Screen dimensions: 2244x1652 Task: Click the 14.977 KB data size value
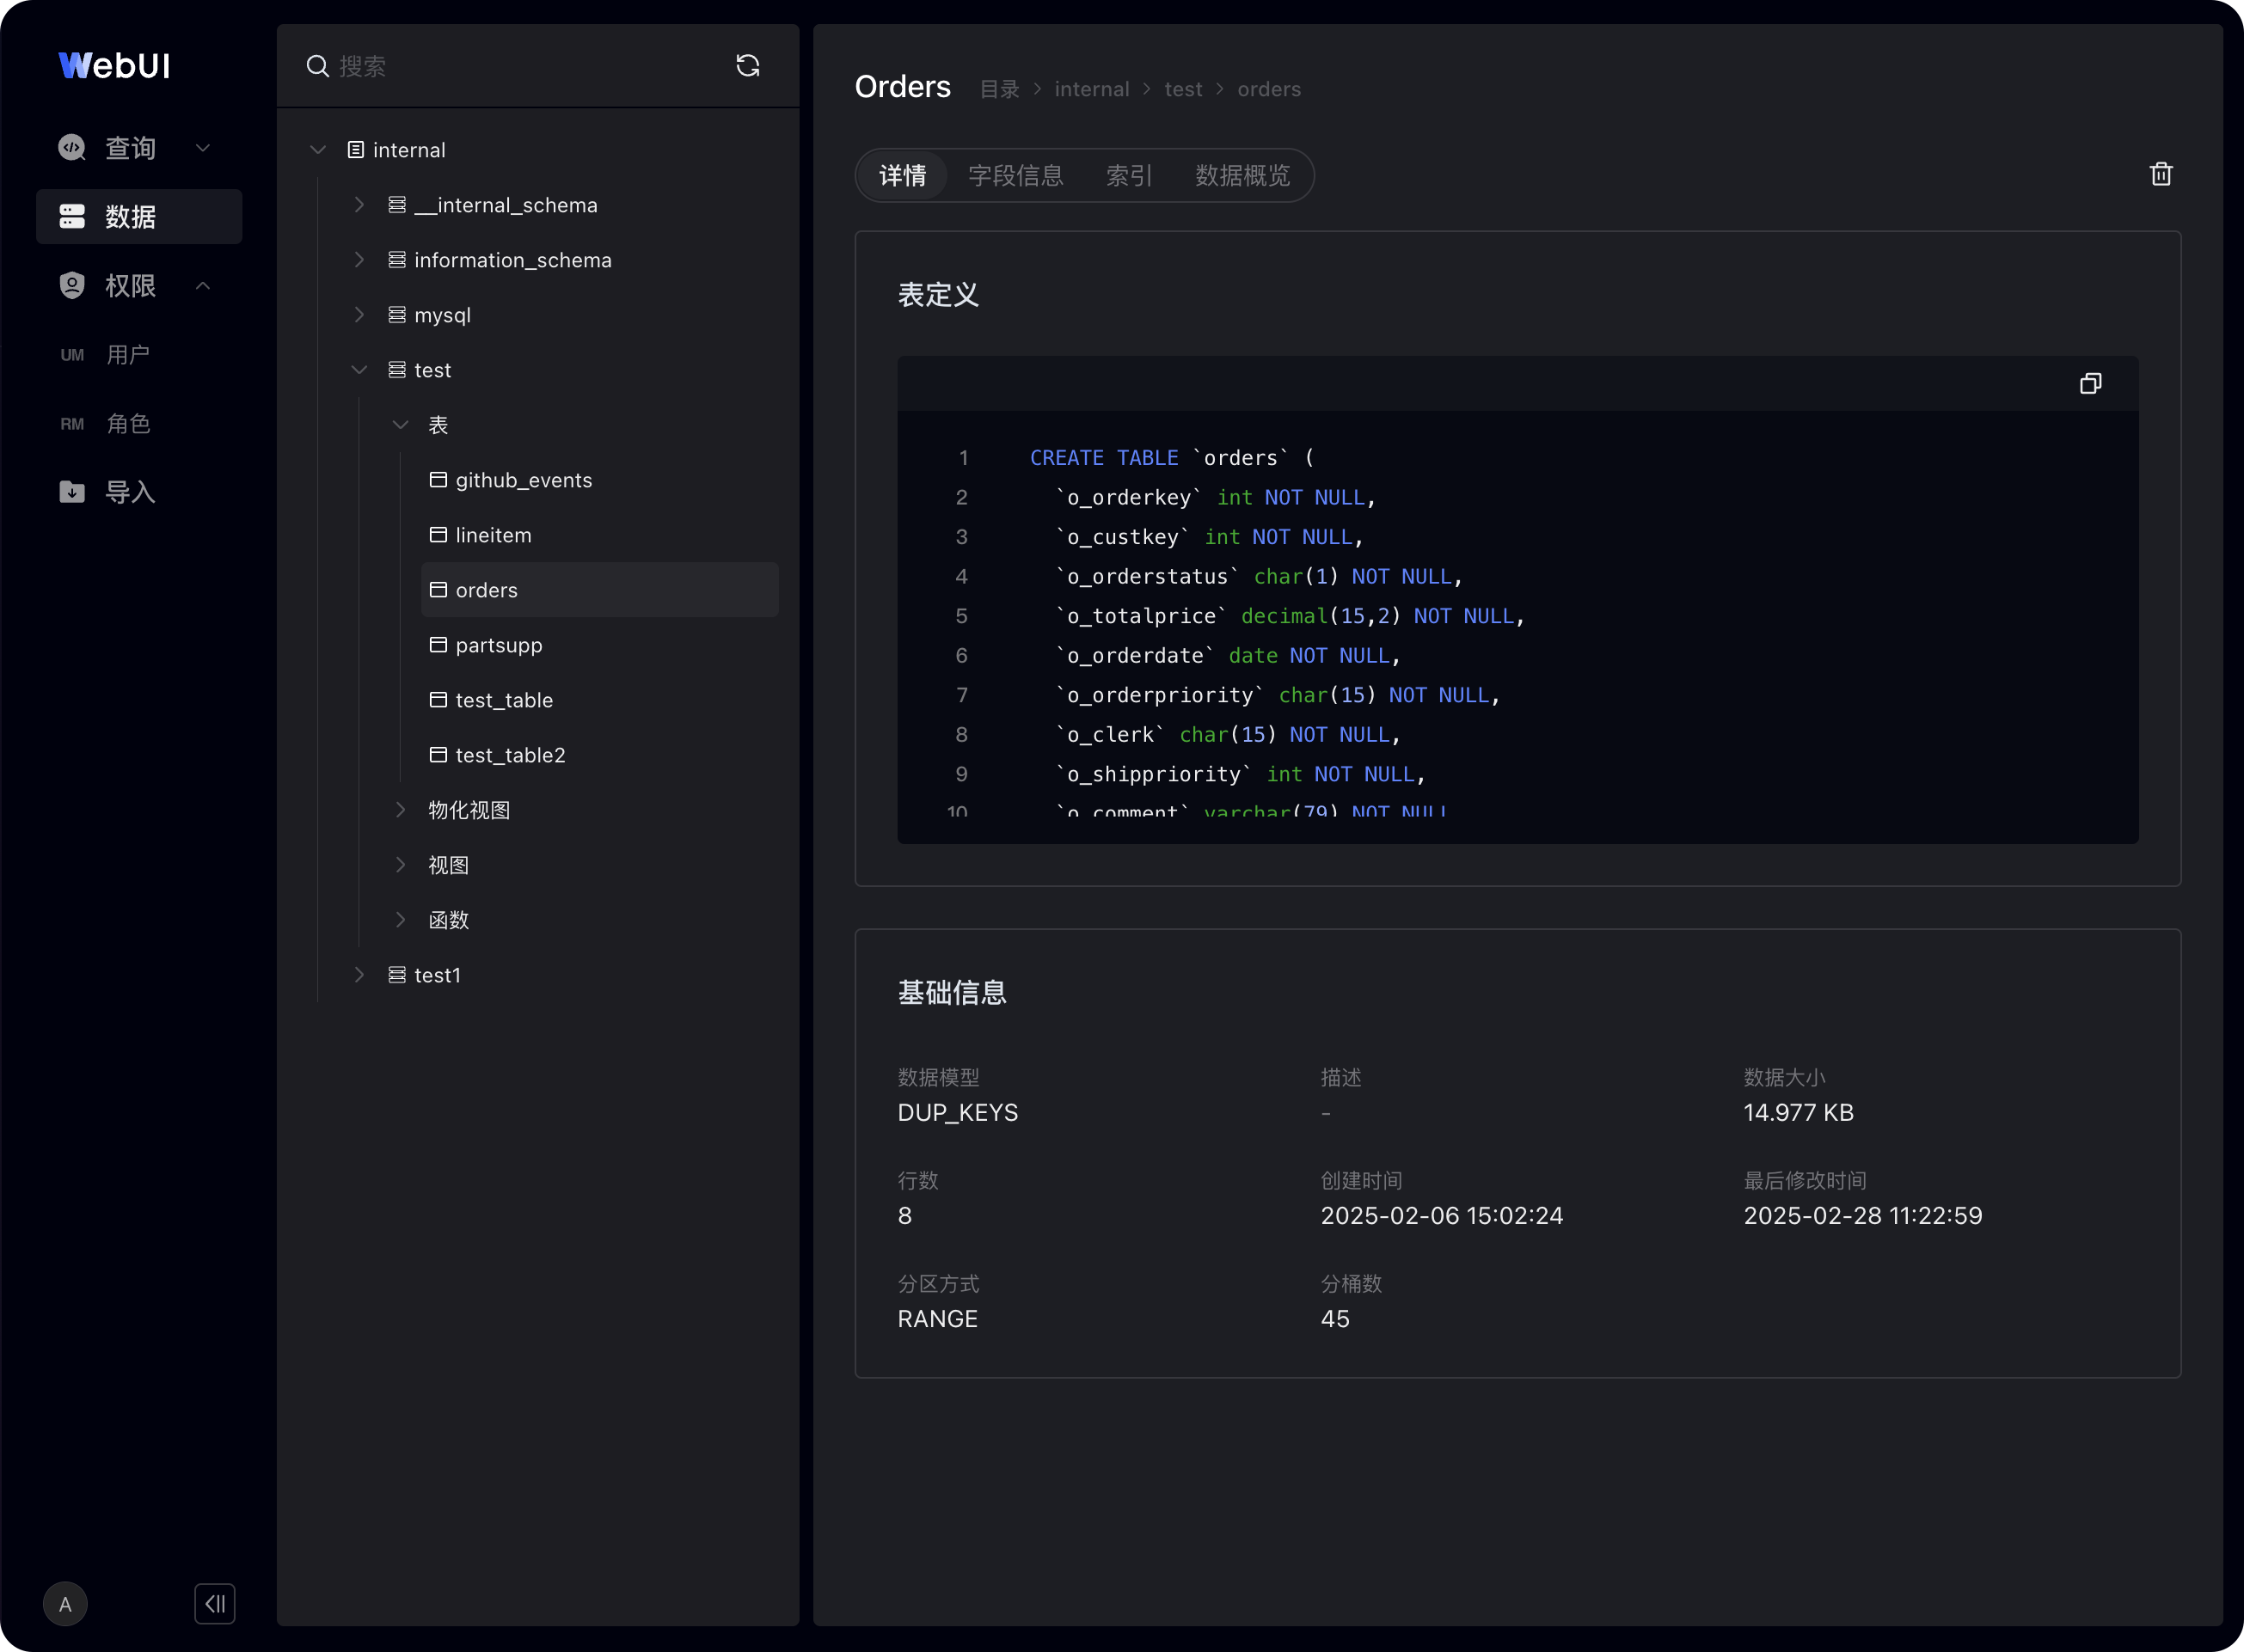[1798, 1113]
